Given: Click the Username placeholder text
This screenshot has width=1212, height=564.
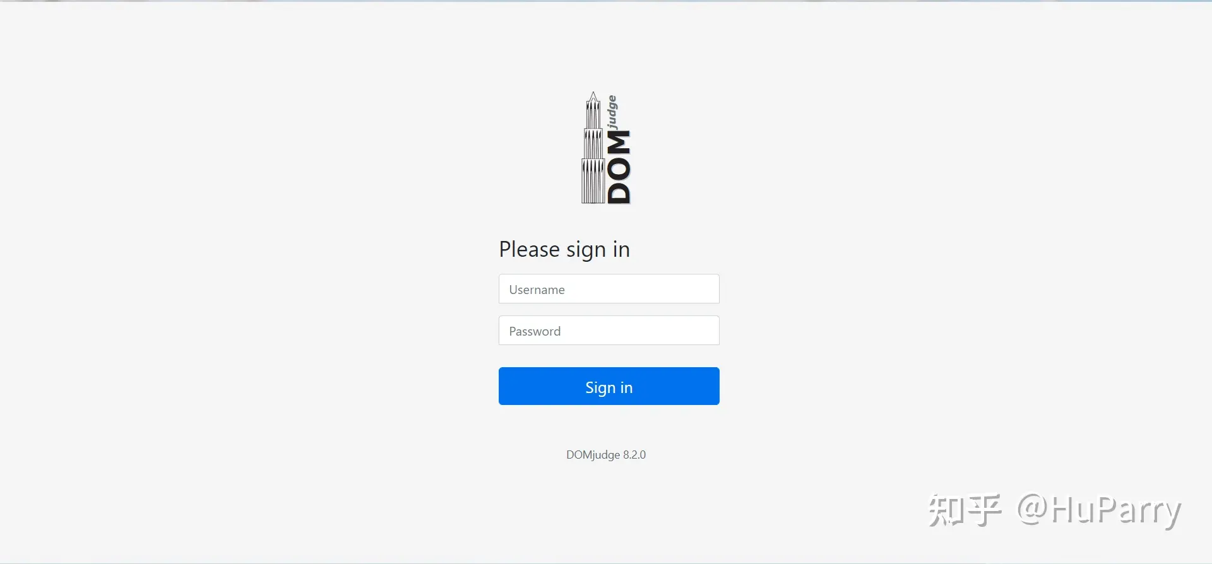Looking at the screenshot, I should pos(537,290).
